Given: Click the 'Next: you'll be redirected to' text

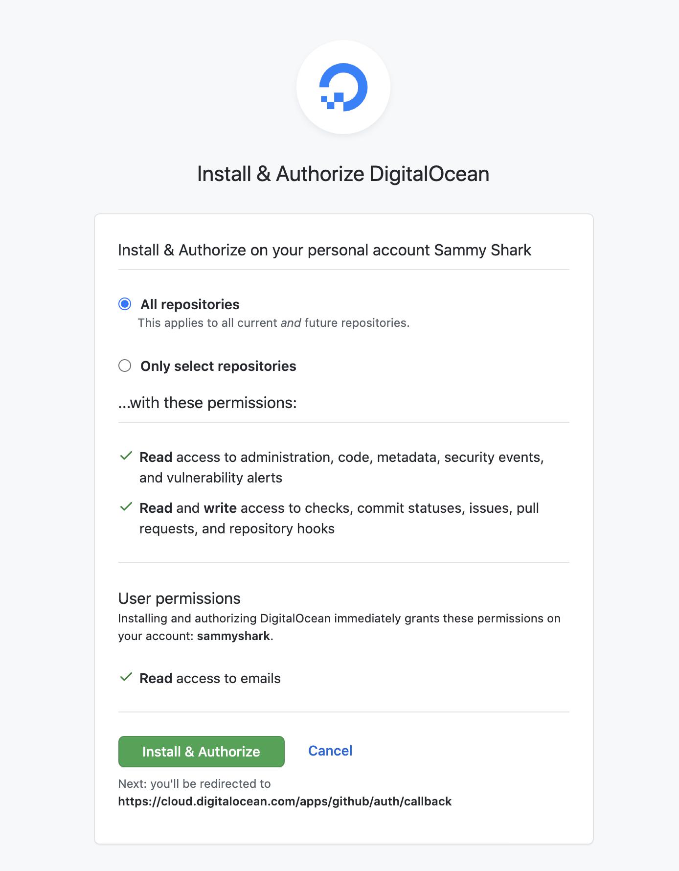Looking at the screenshot, I should (194, 783).
